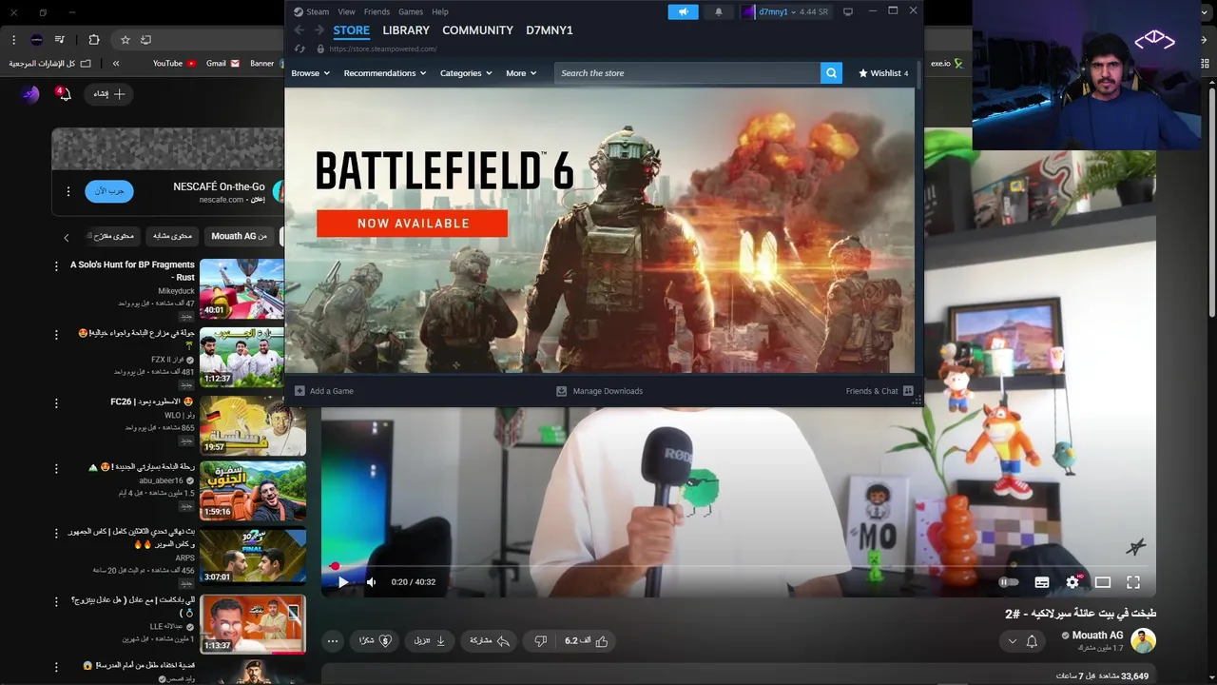Open the Wishlist from the store bar
Image resolution: width=1217 pixels, height=685 pixels.
883,73
